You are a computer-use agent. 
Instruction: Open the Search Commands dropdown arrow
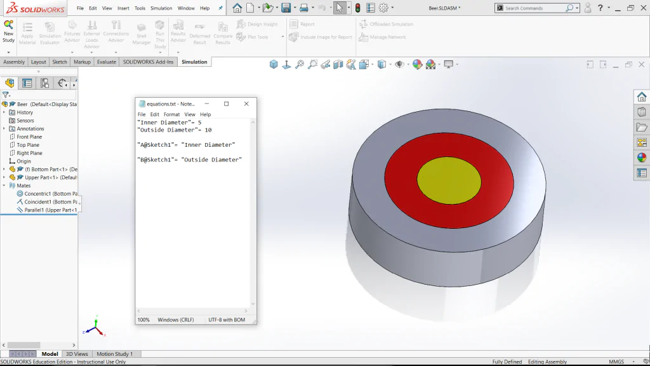pos(576,8)
